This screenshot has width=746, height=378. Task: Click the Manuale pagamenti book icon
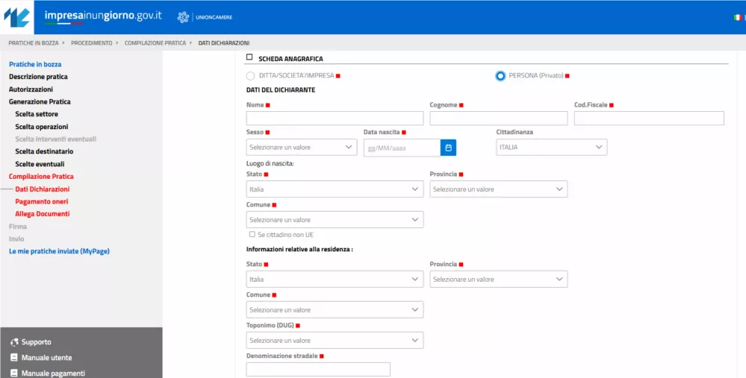pos(13,373)
